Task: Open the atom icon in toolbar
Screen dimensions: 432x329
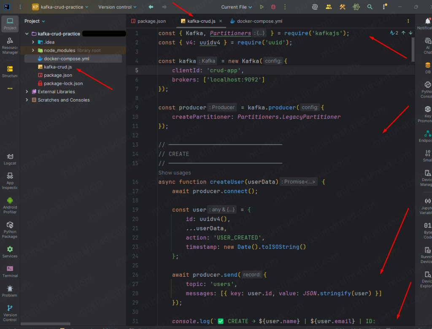Action: point(356,7)
